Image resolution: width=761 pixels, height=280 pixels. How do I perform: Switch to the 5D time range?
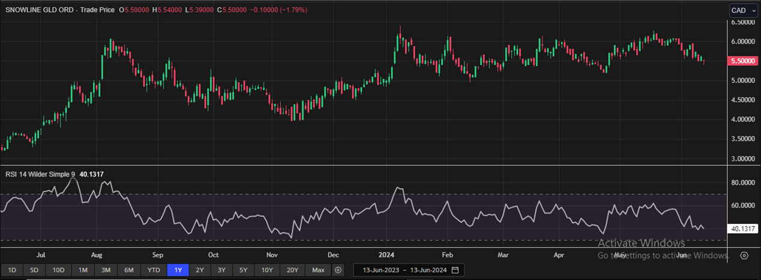(x=34, y=270)
